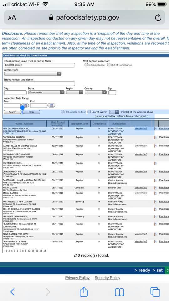Screen dimensions: 169x301
Task: Sort by Name / Address column header
Action: pyautogui.click(x=24, y=124)
